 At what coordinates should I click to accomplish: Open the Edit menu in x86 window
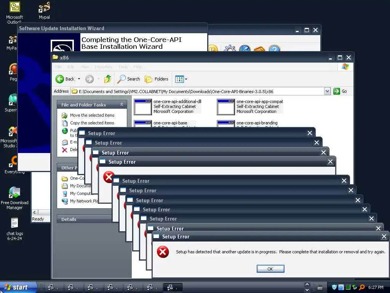(x=70, y=67)
